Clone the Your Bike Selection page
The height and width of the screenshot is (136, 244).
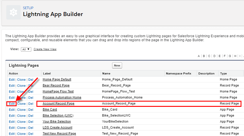(21, 122)
